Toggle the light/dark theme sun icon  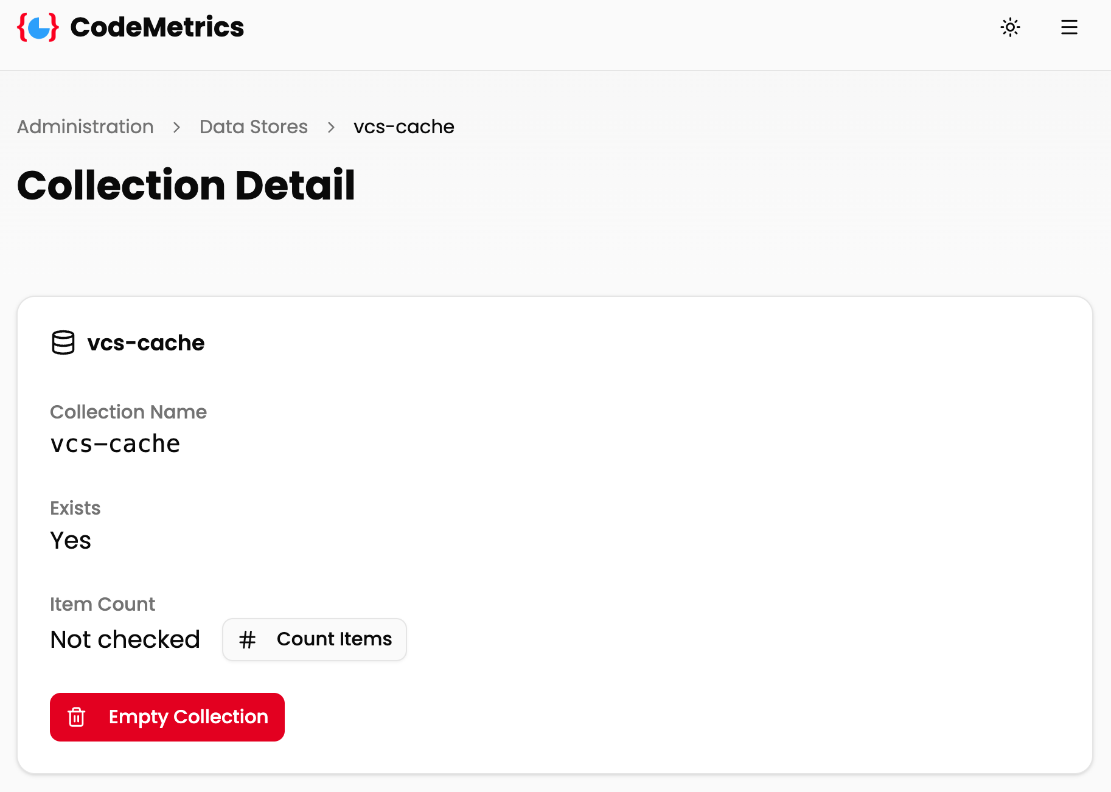click(1010, 27)
